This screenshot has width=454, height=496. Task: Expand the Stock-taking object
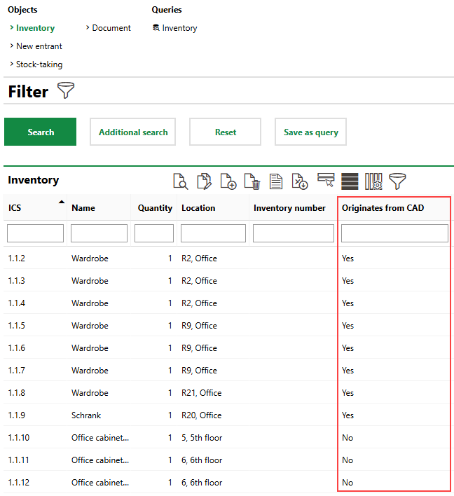(39, 64)
